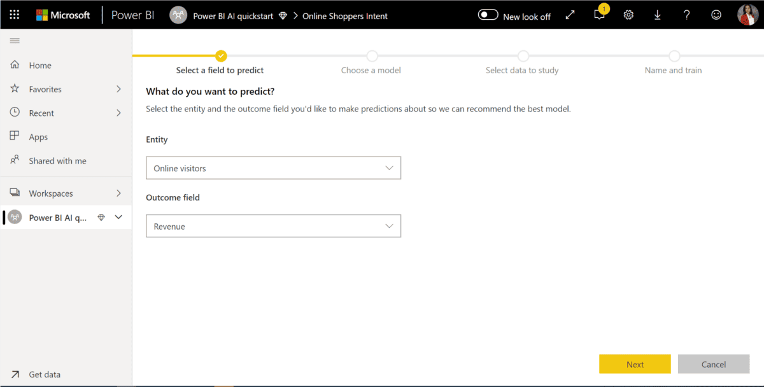The height and width of the screenshot is (387, 764).
Task: Cancel the prediction setup
Action: coord(713,363)
